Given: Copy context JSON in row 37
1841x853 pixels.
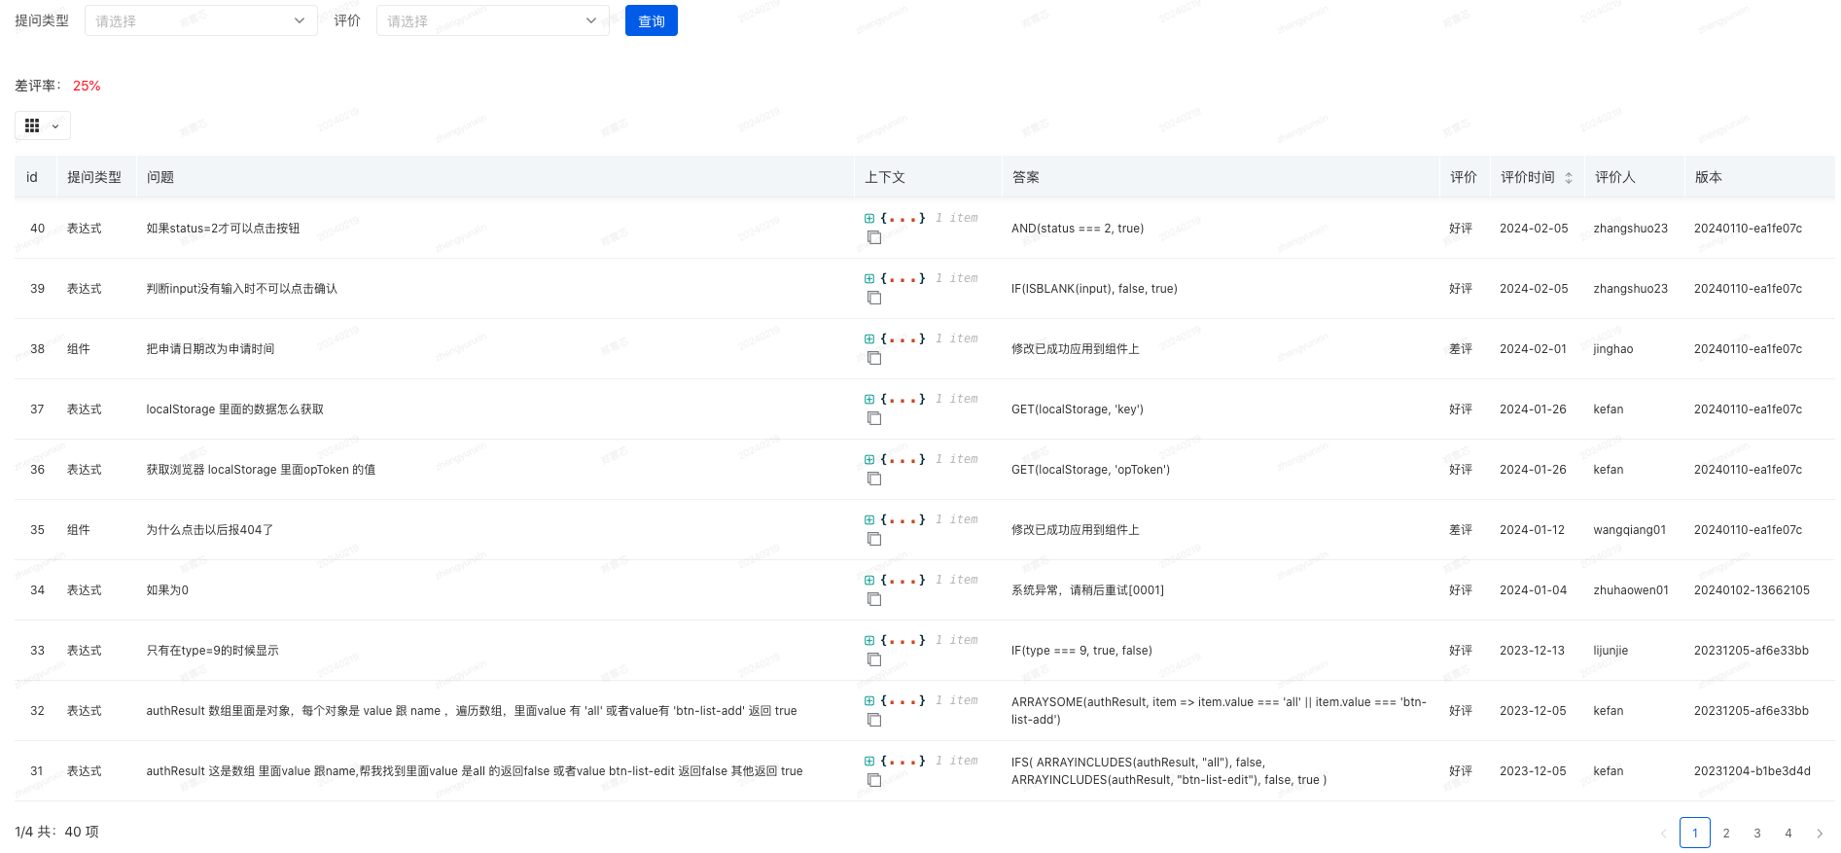Looking at the screenshot, I should click(874, 418).
